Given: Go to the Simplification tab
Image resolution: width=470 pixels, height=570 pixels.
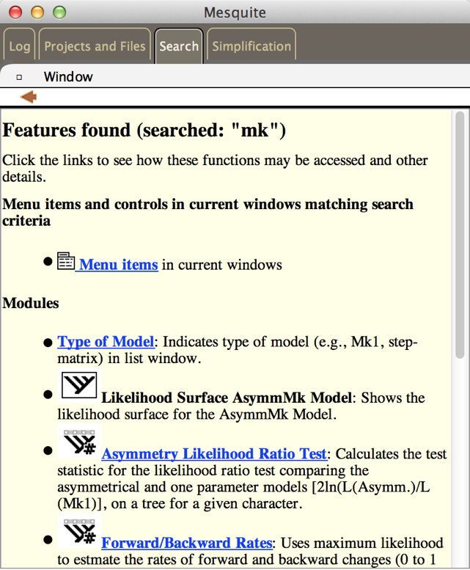Looking at the screenshot, I should 251,46.
